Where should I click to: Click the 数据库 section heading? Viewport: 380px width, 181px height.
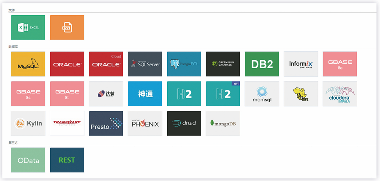click(x=13, y=47)
